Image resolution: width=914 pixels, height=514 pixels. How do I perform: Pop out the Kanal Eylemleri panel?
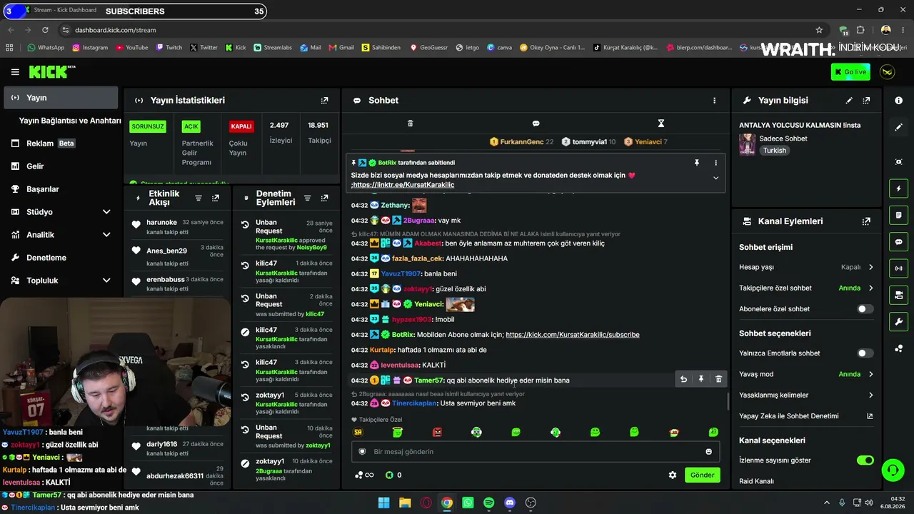click(866, 221)
